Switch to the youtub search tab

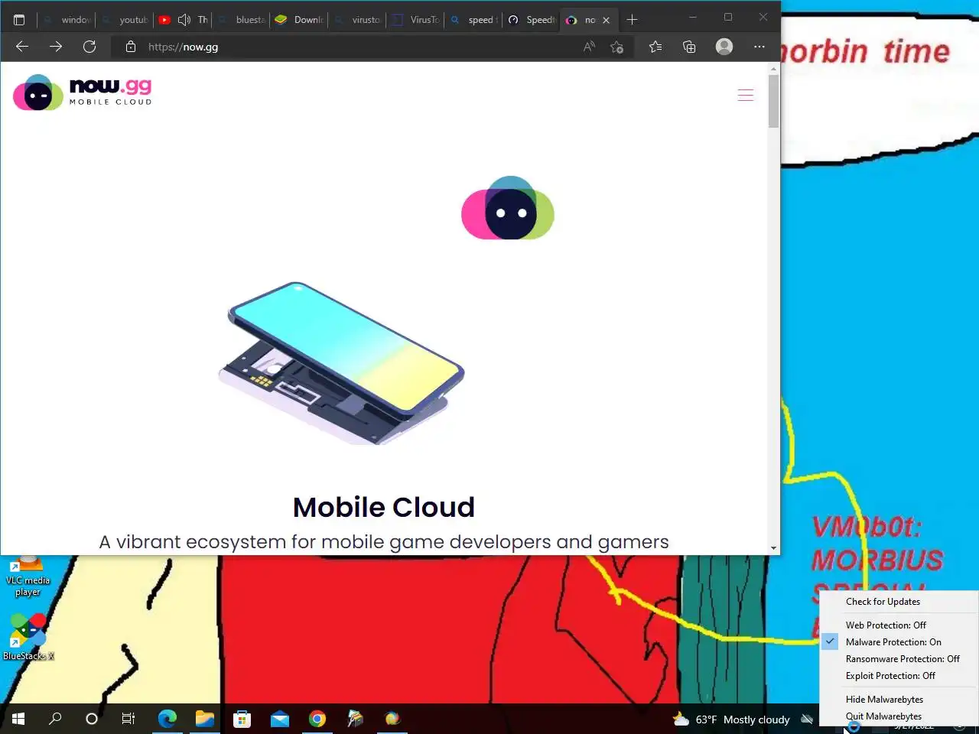point(125,20)
